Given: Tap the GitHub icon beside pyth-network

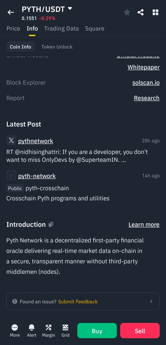Looking at the screenshot, I should pyautogui.click(x=11, y=176).
